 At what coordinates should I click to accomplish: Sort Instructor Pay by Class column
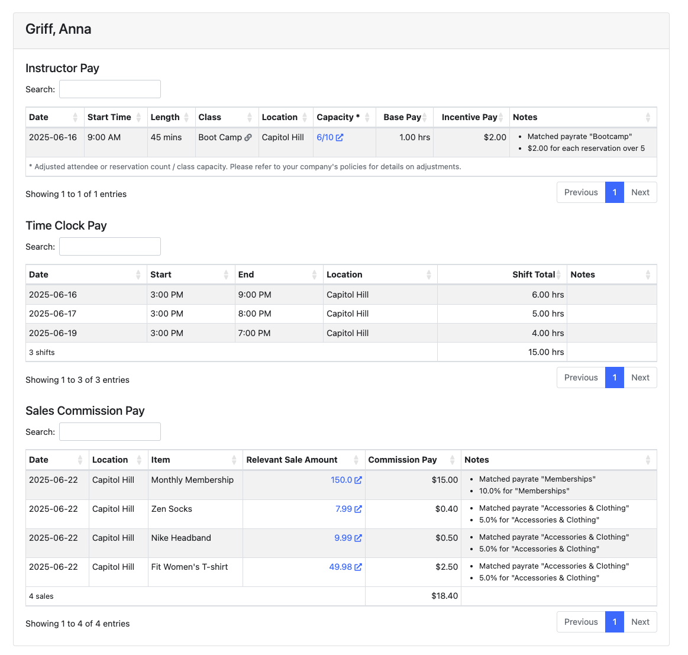227,117
